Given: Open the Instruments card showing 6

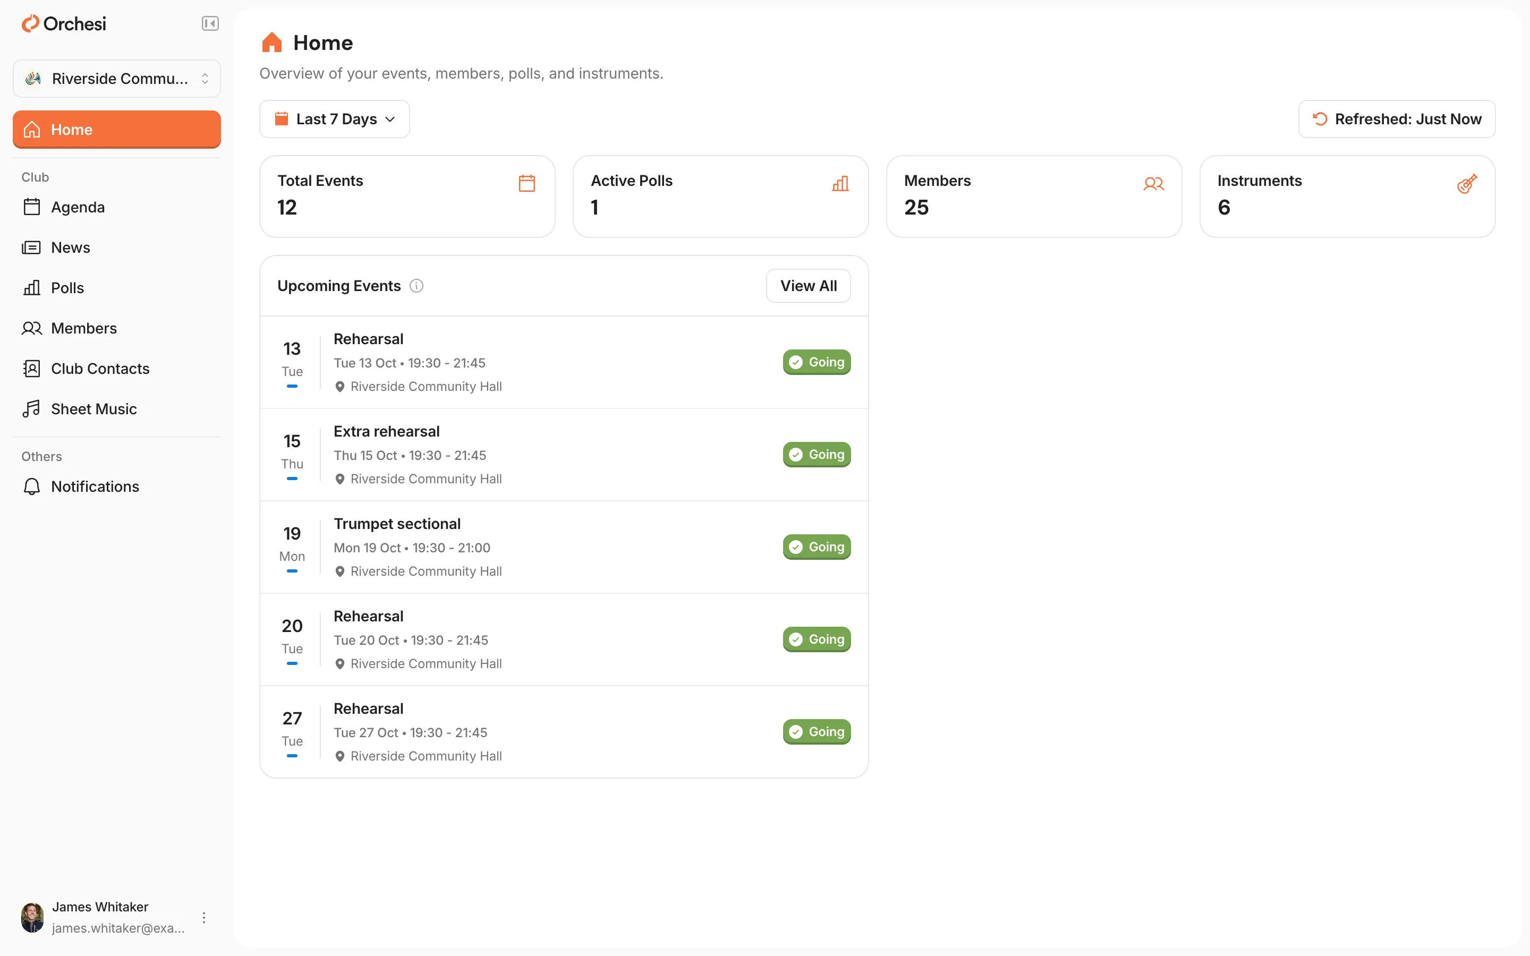Looking at the screenshot, I should 1347,197.
